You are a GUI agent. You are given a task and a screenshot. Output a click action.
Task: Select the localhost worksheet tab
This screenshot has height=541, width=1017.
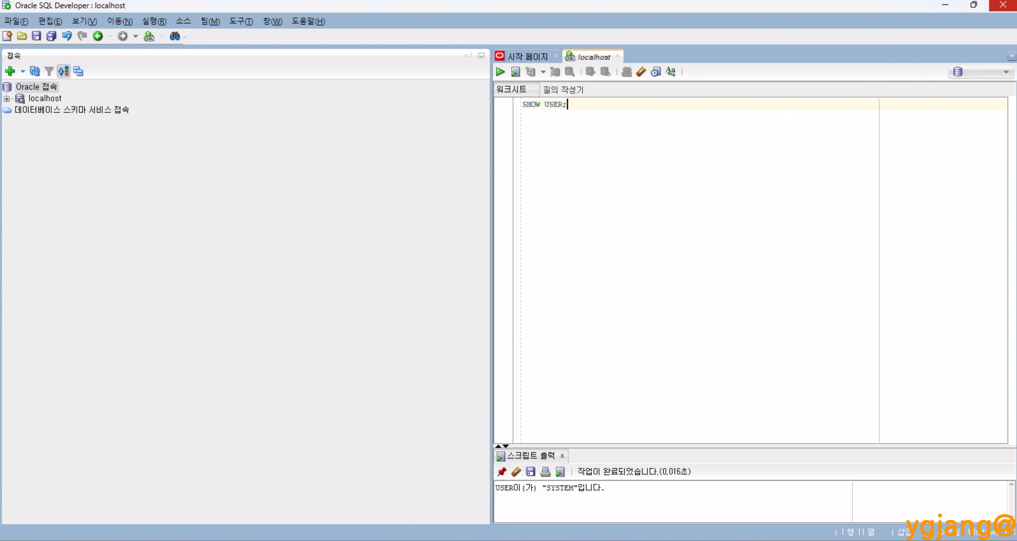[x=593, y=57]
